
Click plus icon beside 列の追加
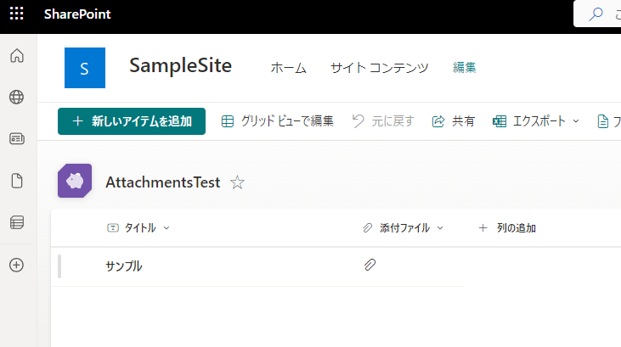pos(483,228)
